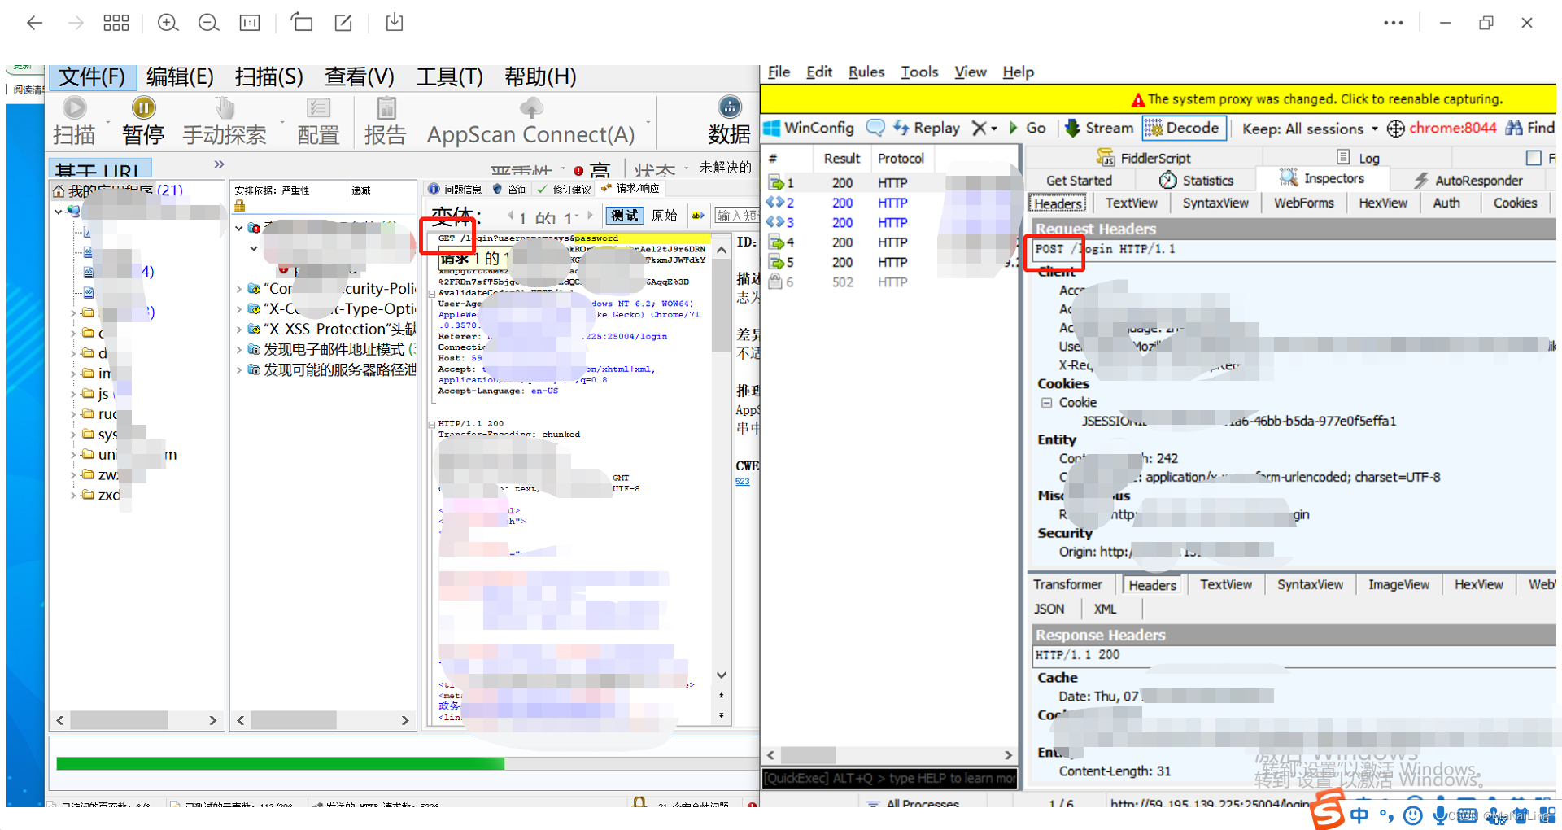This screenshot has width=1562, height=830.
Task: Click the 原始 button in variant pane
Action: click(665, 215)
